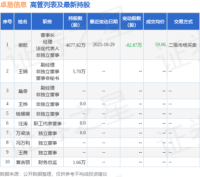This screenshot has height=177, width=200.
Task: Click the title '卓易信息'
Action: pos(13,5)
